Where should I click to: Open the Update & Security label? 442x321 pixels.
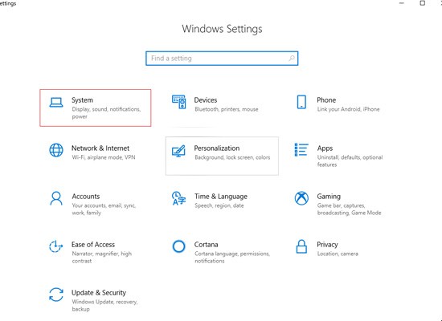(99, 293)
